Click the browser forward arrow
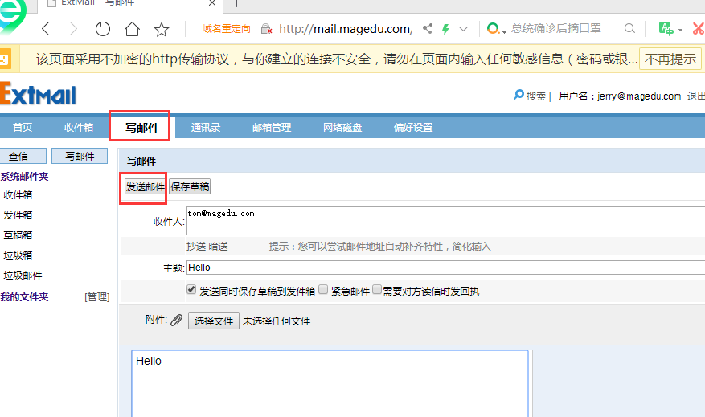Image resolution: width=705 pixels, height=417 pixels. [73, 29]
